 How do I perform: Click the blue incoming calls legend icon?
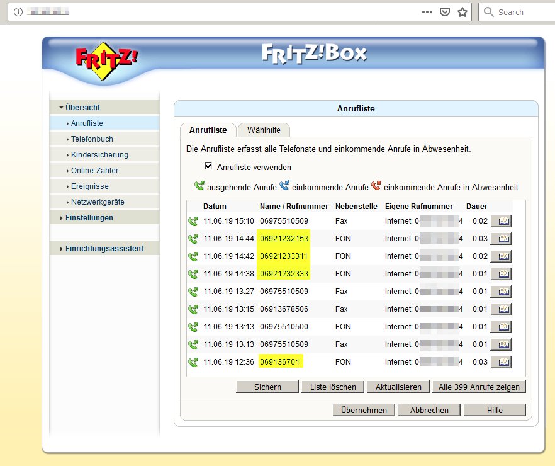click(284, 186)
